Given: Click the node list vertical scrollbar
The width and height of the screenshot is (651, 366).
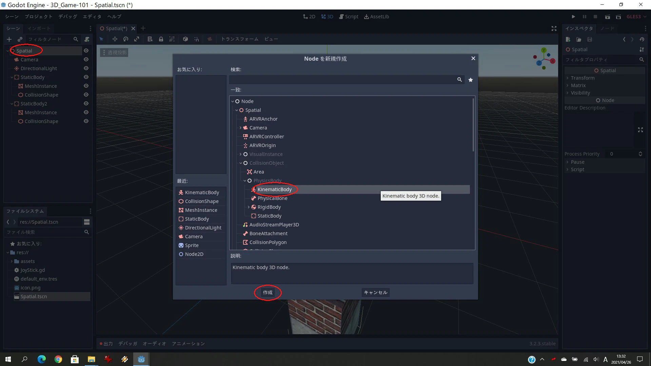Looking at the screenshot, I should point(473,124).
